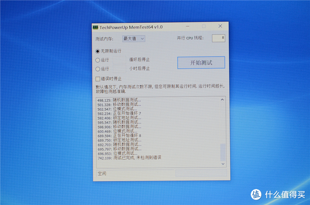The height and width of the screenshot is (205, 310).
Task: Click log line 598.906 移动数据测试
Action: (119, 127)
